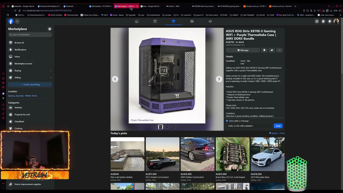Close the active Marketplace ASUS tab
Image resolution: width=343 pixels, height=193 pixels.
pos(137,6)
